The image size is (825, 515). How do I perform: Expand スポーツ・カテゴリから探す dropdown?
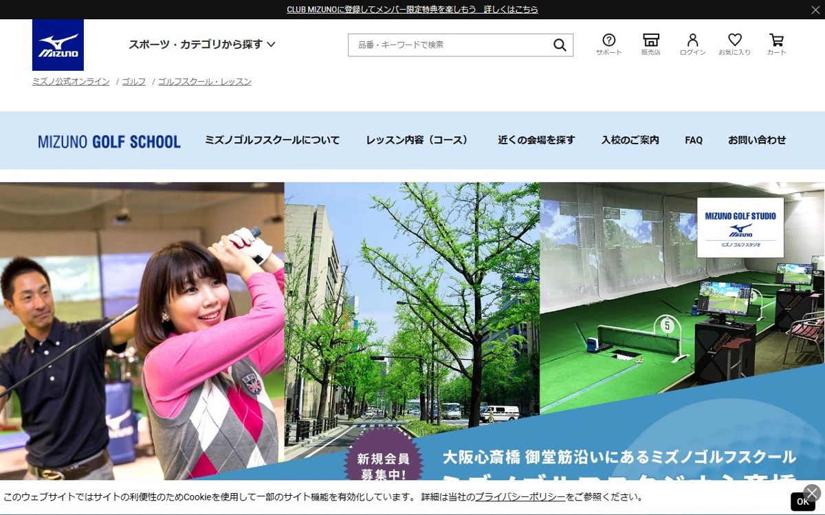tap(202, 45)
